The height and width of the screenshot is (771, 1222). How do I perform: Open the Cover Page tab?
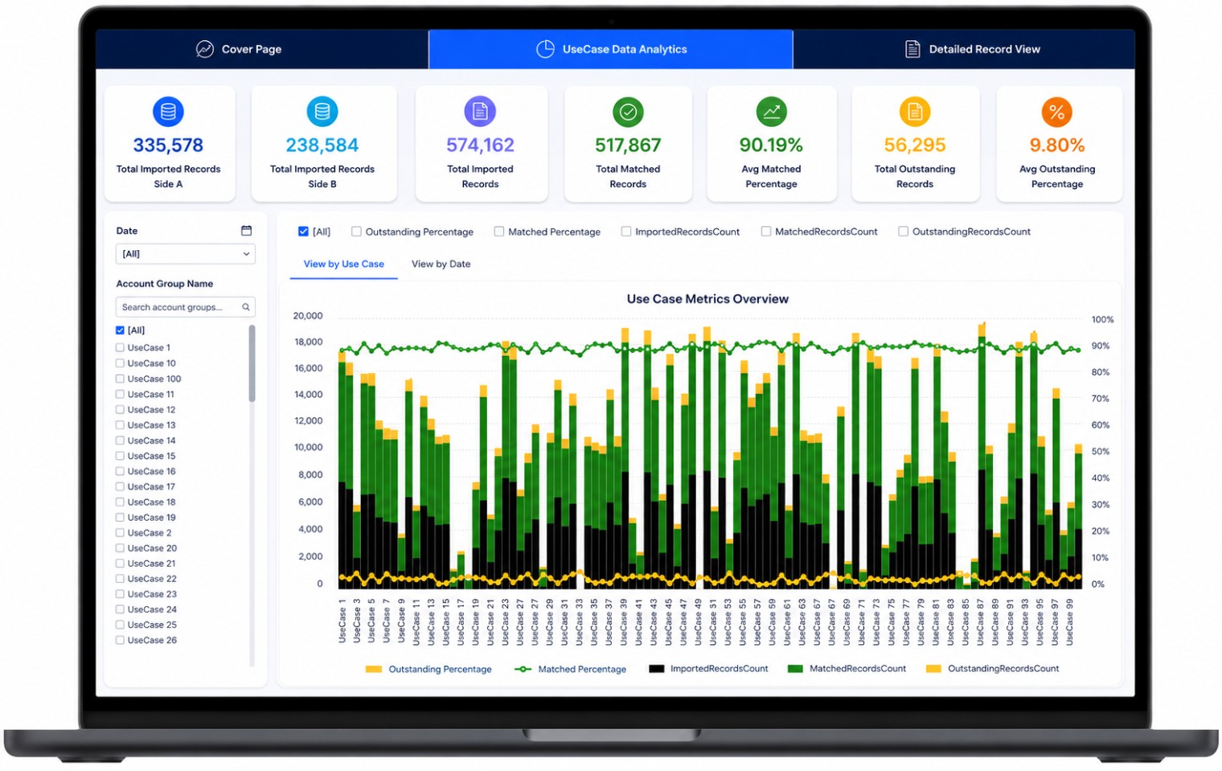[x=262, y=49]
